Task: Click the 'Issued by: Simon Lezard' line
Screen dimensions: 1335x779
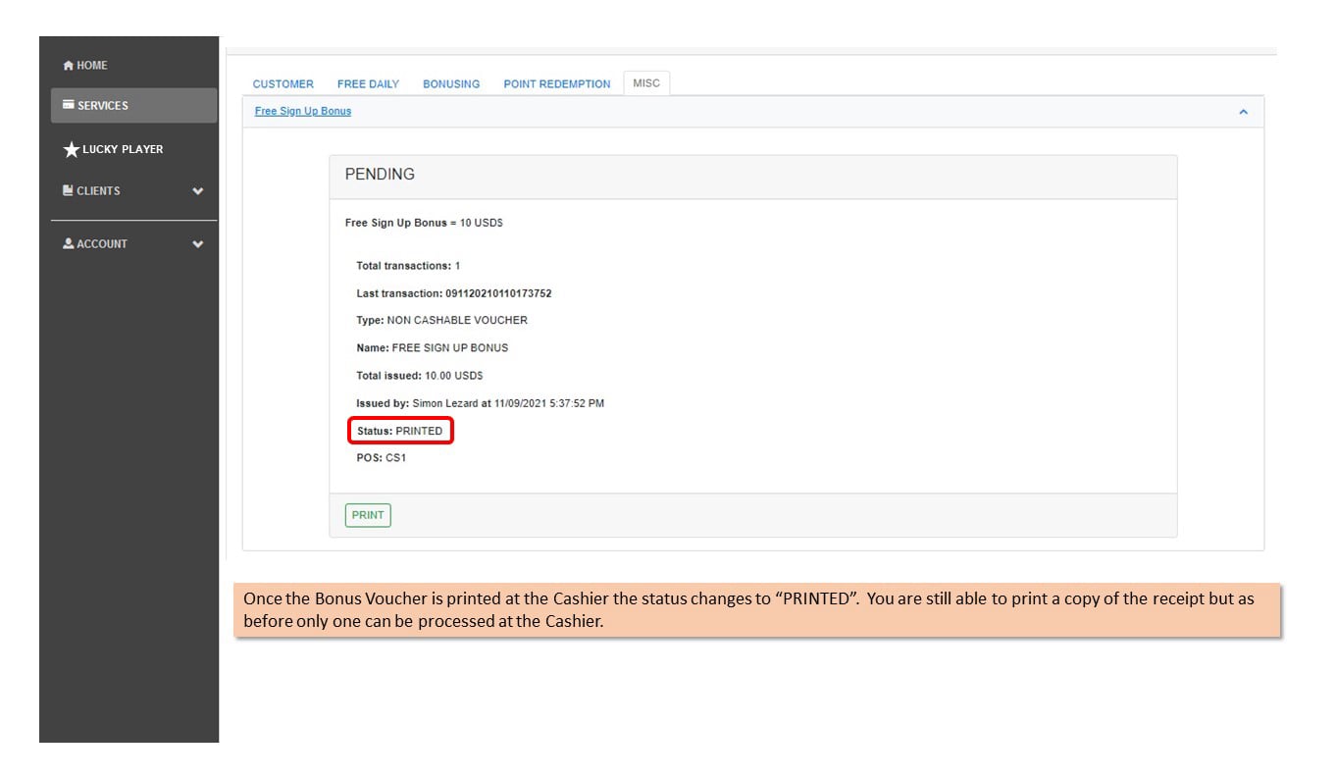Action: [480, 403]
